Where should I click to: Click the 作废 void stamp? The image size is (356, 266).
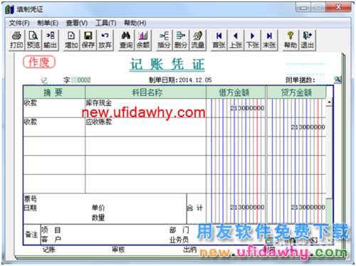tap(39, 63)
